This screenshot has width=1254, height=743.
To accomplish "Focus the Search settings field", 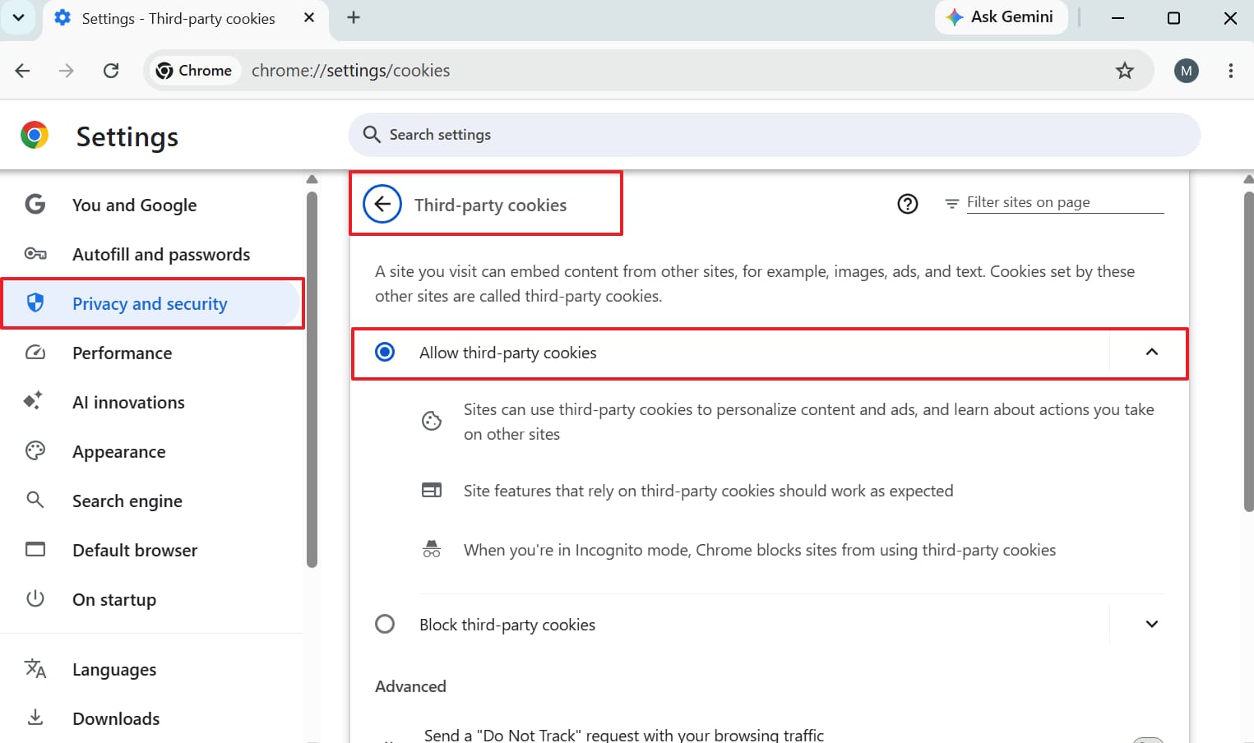I will (774, 135).
